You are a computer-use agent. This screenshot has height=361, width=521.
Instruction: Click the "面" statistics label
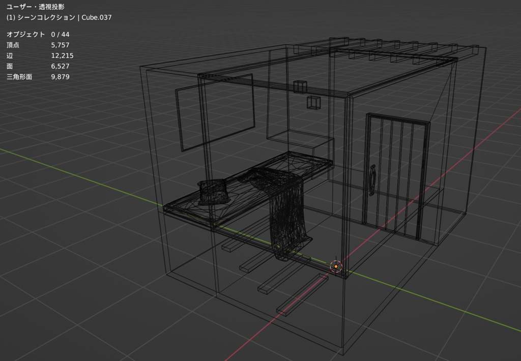pyautogui.click(x=10, y=66)
